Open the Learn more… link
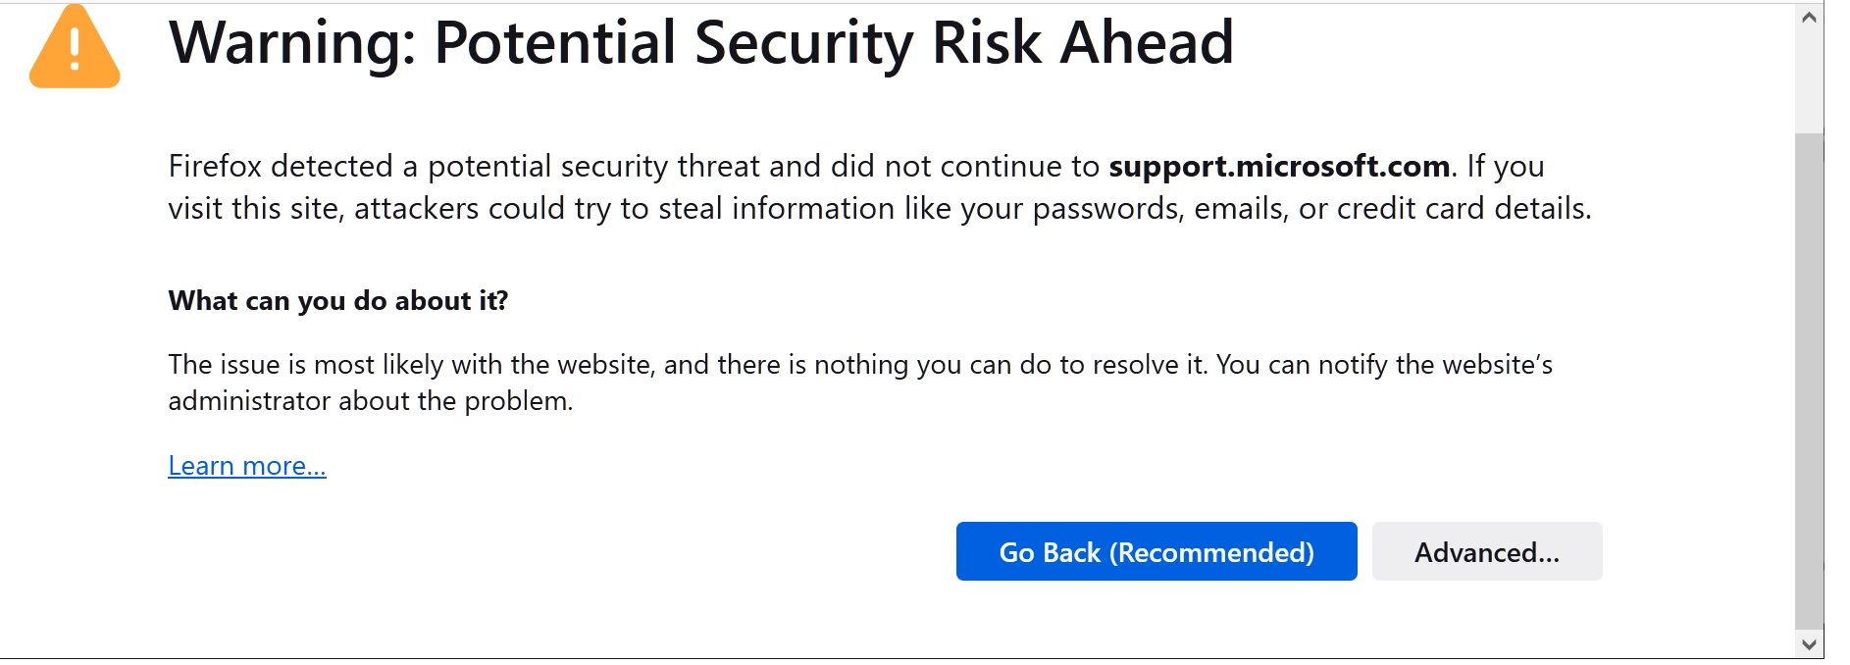 (x=247, y=466)
